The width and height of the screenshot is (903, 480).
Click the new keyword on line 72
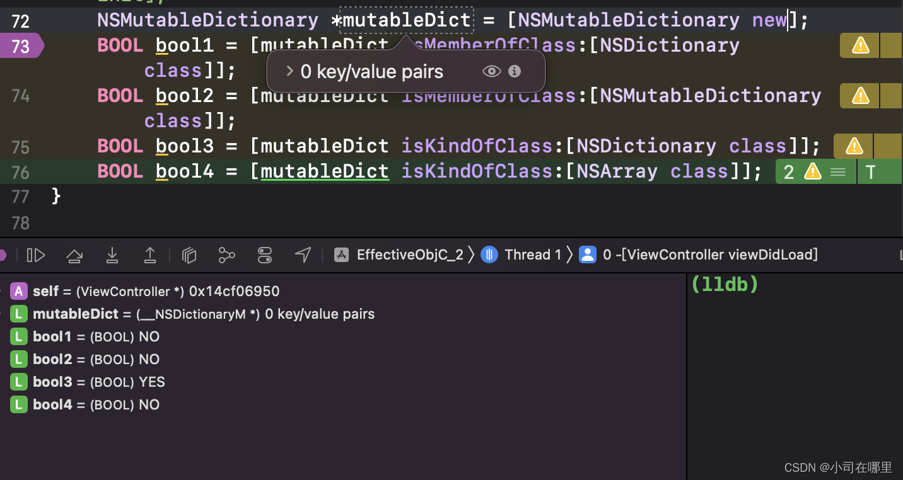[770, 20]
